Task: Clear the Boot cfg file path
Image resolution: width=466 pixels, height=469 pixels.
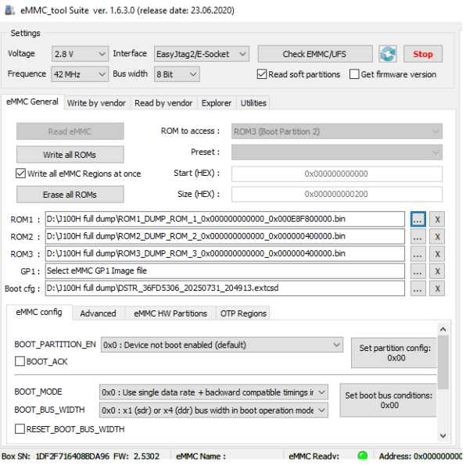Action: [x=437, y=288]
